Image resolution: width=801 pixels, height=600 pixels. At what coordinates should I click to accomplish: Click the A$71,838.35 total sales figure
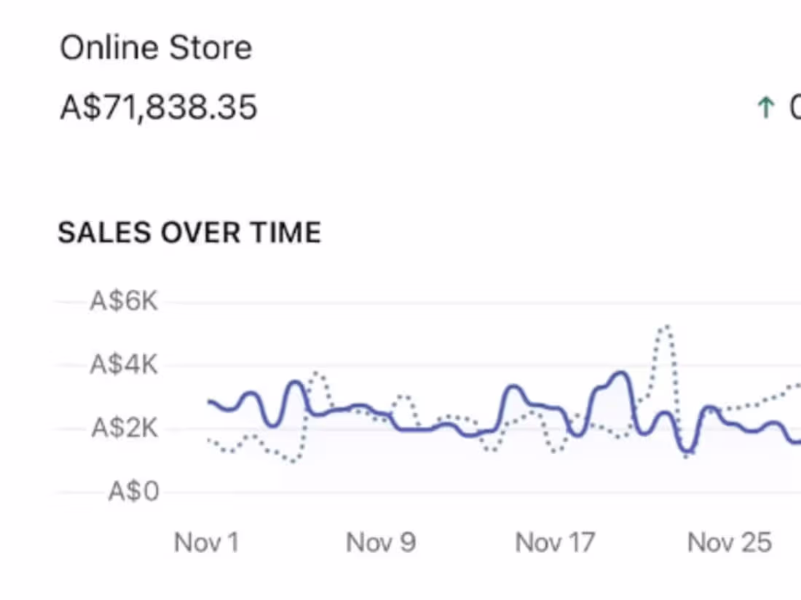(159, 108)
